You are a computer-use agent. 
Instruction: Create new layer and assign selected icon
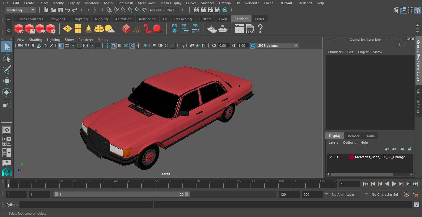[x=410, y=149]
